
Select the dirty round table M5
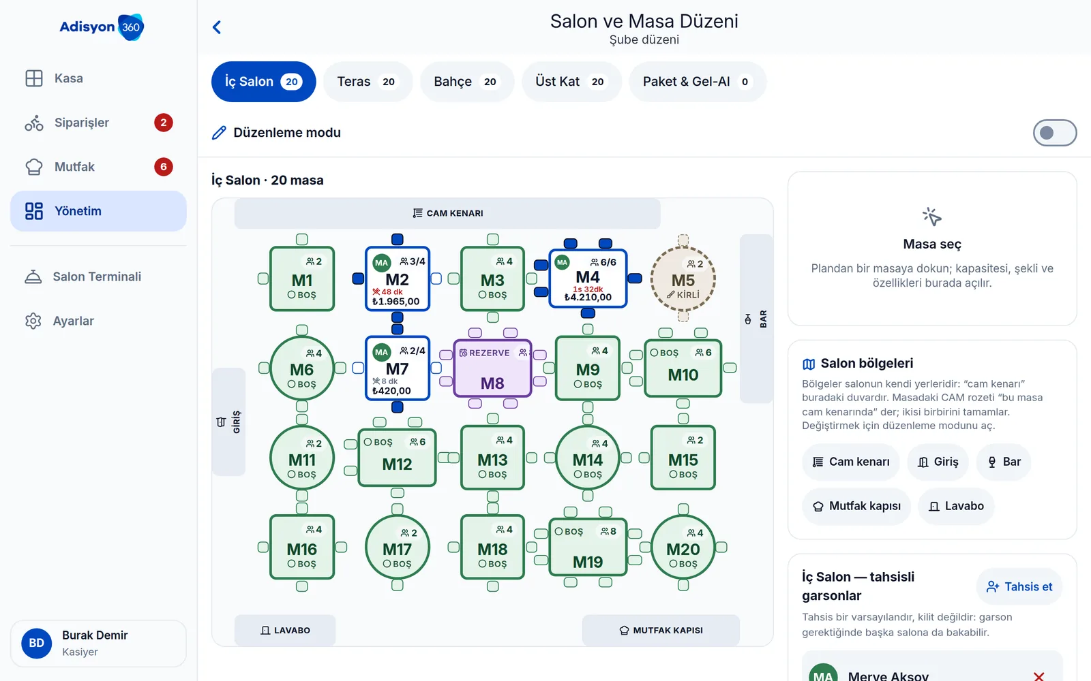tap(683, 279)
